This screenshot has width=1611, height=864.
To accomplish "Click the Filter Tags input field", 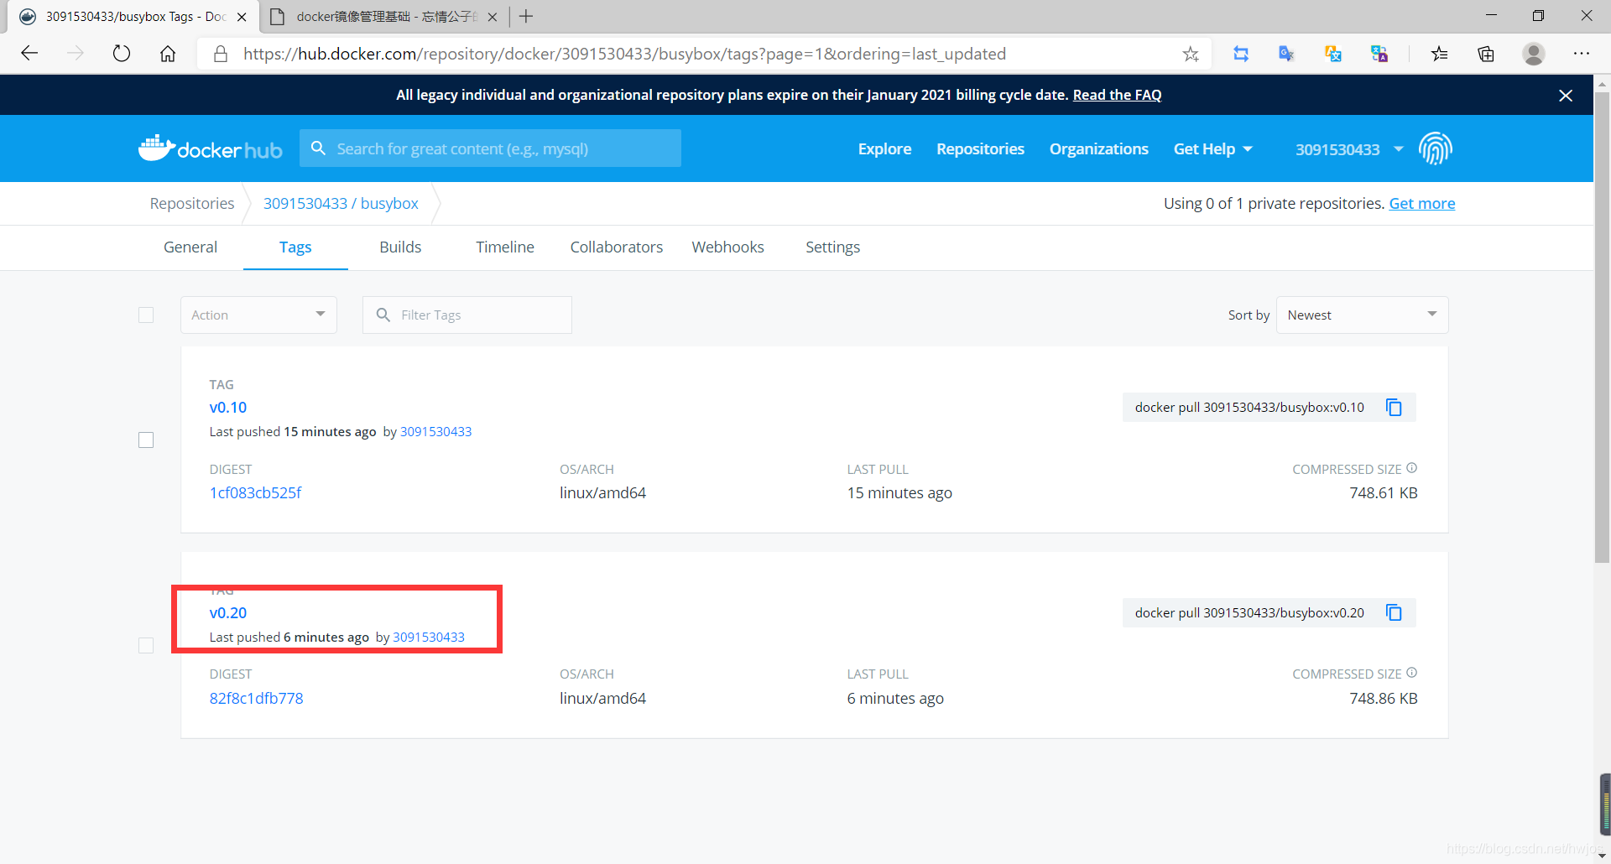I will (467, 315).
